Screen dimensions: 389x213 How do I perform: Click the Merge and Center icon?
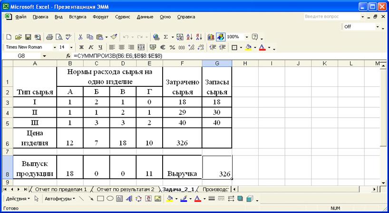coord(141,47)
